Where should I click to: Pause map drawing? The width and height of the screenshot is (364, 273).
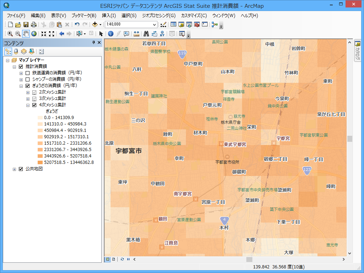128,259
